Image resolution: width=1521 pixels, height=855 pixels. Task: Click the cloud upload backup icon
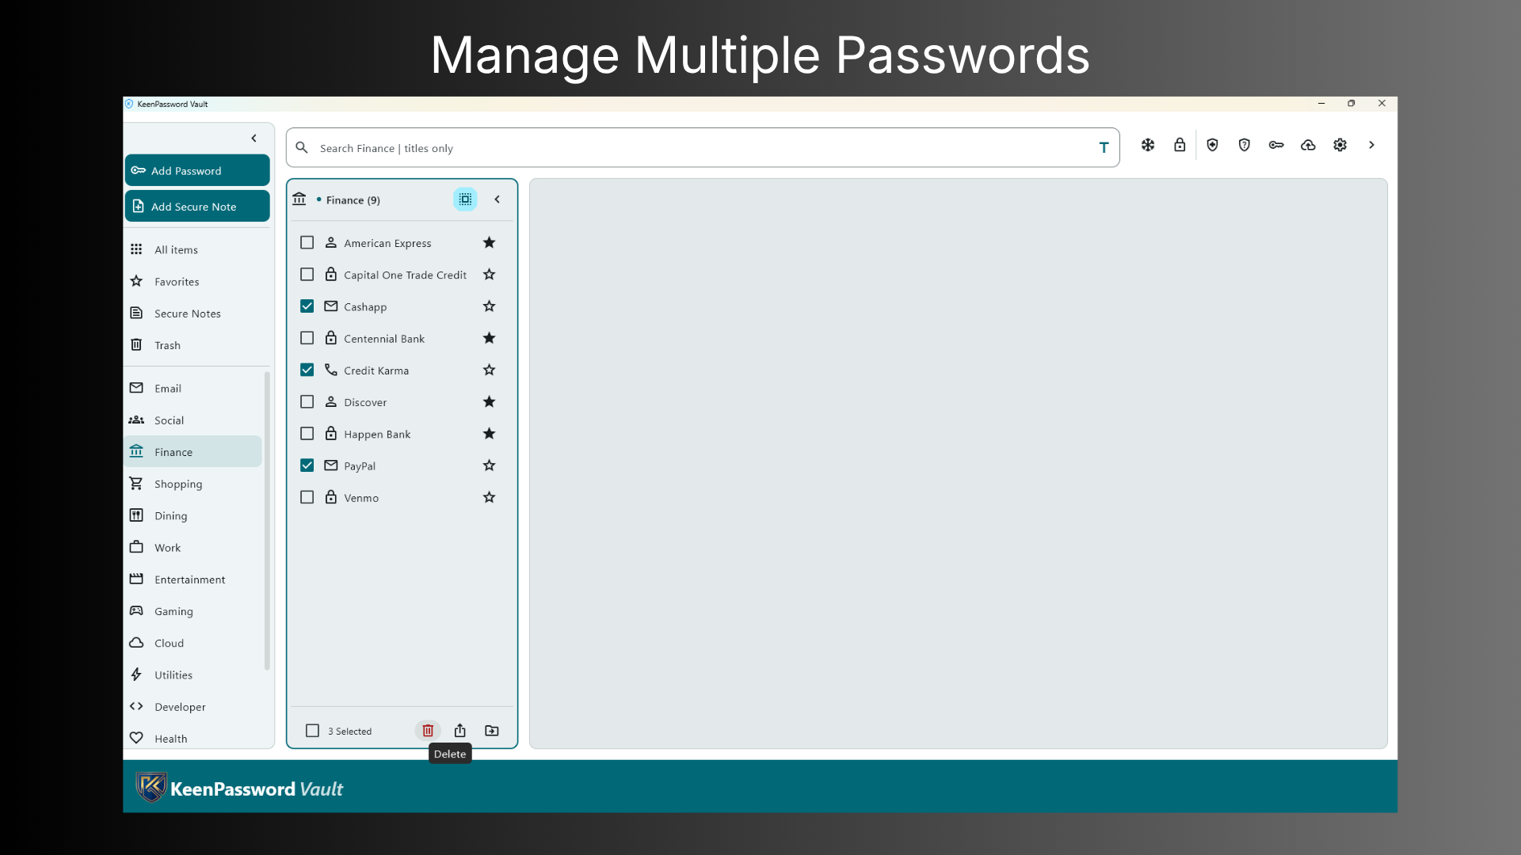1308,145
